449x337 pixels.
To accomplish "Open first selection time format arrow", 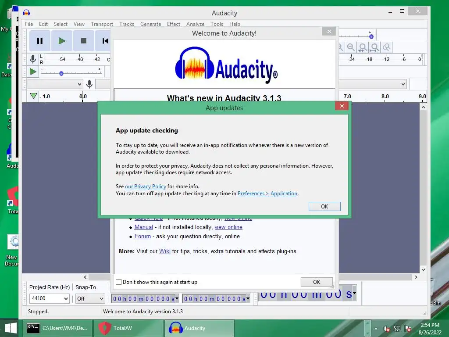I will pos(177,298).
